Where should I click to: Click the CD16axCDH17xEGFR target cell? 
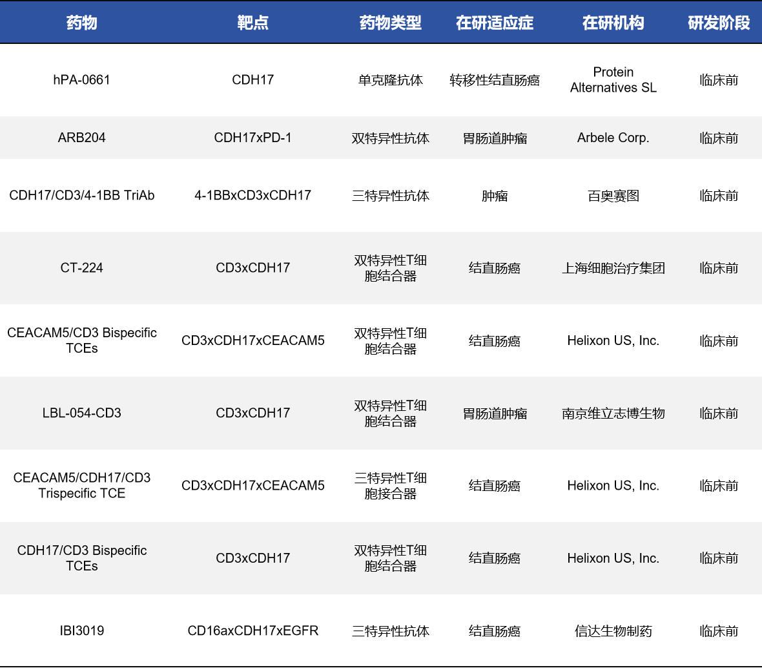pyautogui.click(x=252, y=631)
